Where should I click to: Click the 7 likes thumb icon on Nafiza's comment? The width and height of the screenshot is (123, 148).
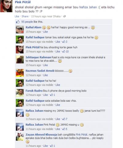pyautogui.click(x=64, y=119)
